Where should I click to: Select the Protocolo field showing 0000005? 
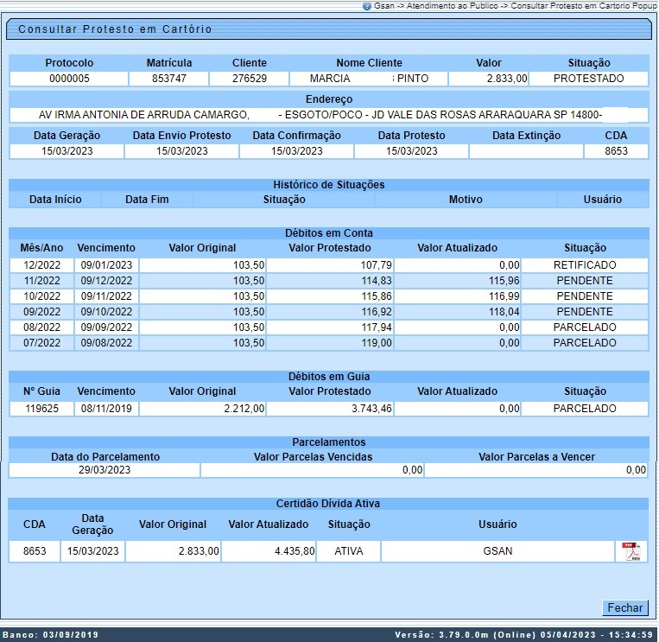point(68,79)
